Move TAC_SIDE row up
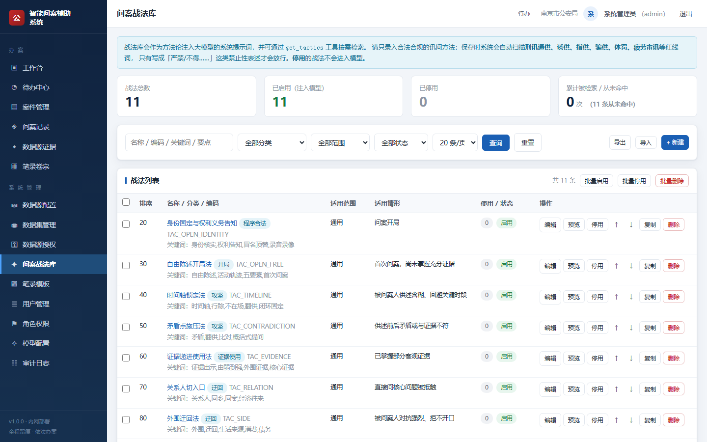707x442 pixels. click(616, 420)
